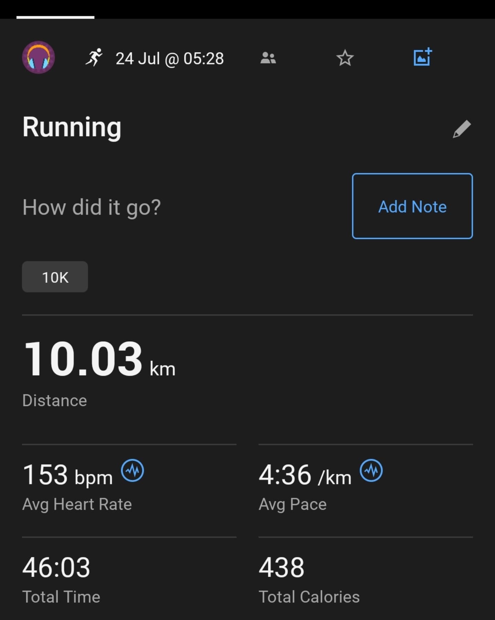Screen dimensions: 495x620
Task: Open the activity privacy people icon
Action: coord(268,58)
